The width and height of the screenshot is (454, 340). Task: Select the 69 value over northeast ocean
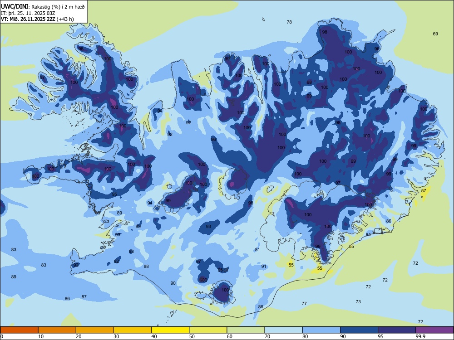[x=435, y=34]
